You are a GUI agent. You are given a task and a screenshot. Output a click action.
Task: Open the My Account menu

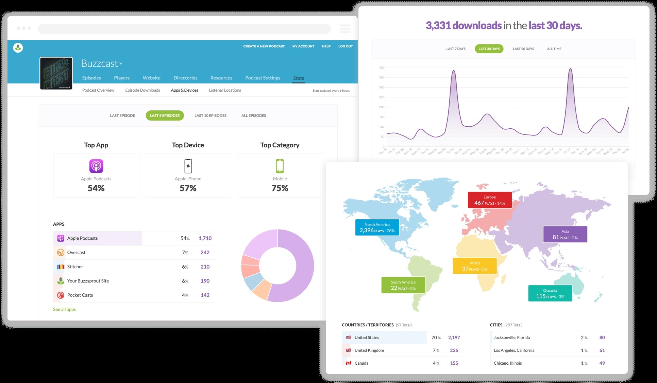pos(303,46)
